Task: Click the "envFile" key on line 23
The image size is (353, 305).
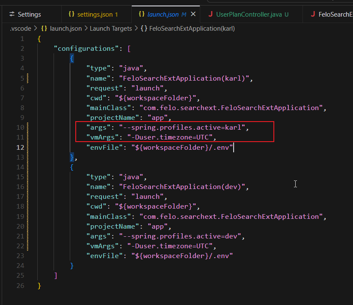Action: coord(105,256)
